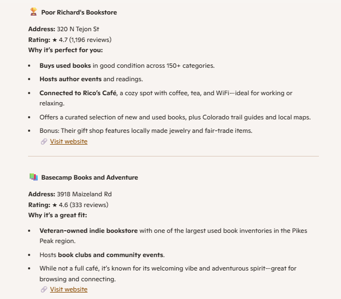Screen dimensions: 341x299
Task: Click the bold 'Veteran-owned indie bookstore' text
Action: click(88, 231)
